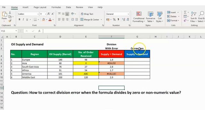The height and width of the screenshot is (115, 205).
Task: Toggle horizontal Center alignment
Action: click(63, 19)
